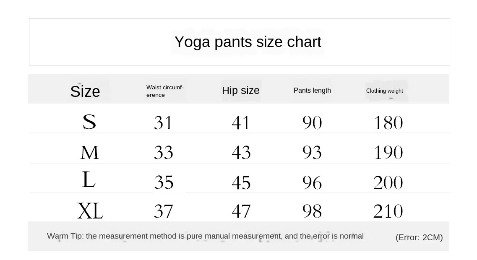
Task: Click the 'Yoga pants size chart' title
Action: (248, 42)
